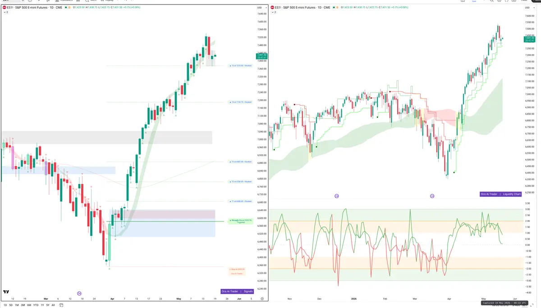Click the Mar label on left chart time axis
Image resolution: width=541 pixels, height=308 pixels.
pyautogui.click(x=46, y=299)
